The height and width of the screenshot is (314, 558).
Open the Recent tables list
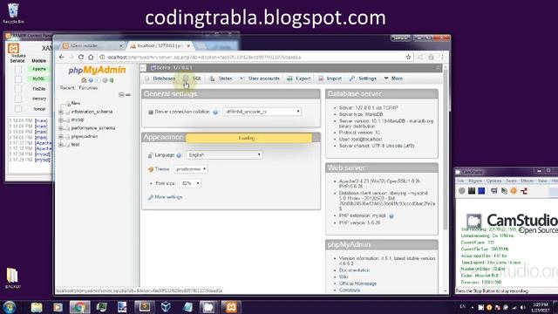click(67, 87)
